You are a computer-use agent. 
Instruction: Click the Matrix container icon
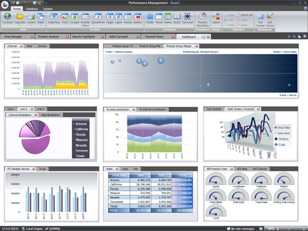[168, 17]
